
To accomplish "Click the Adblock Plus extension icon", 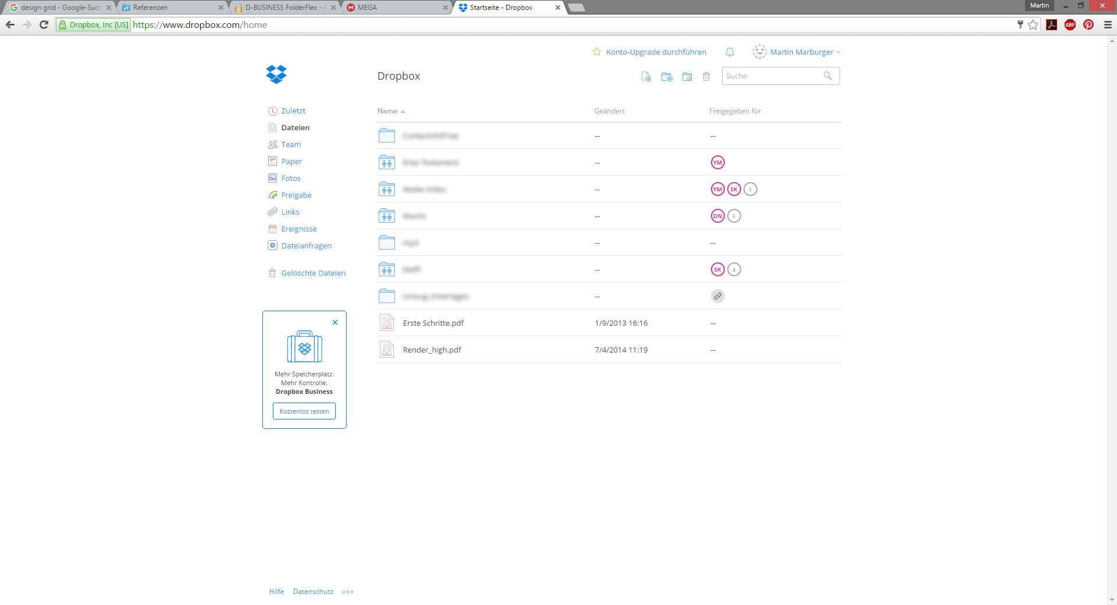I will (1070, 24).
